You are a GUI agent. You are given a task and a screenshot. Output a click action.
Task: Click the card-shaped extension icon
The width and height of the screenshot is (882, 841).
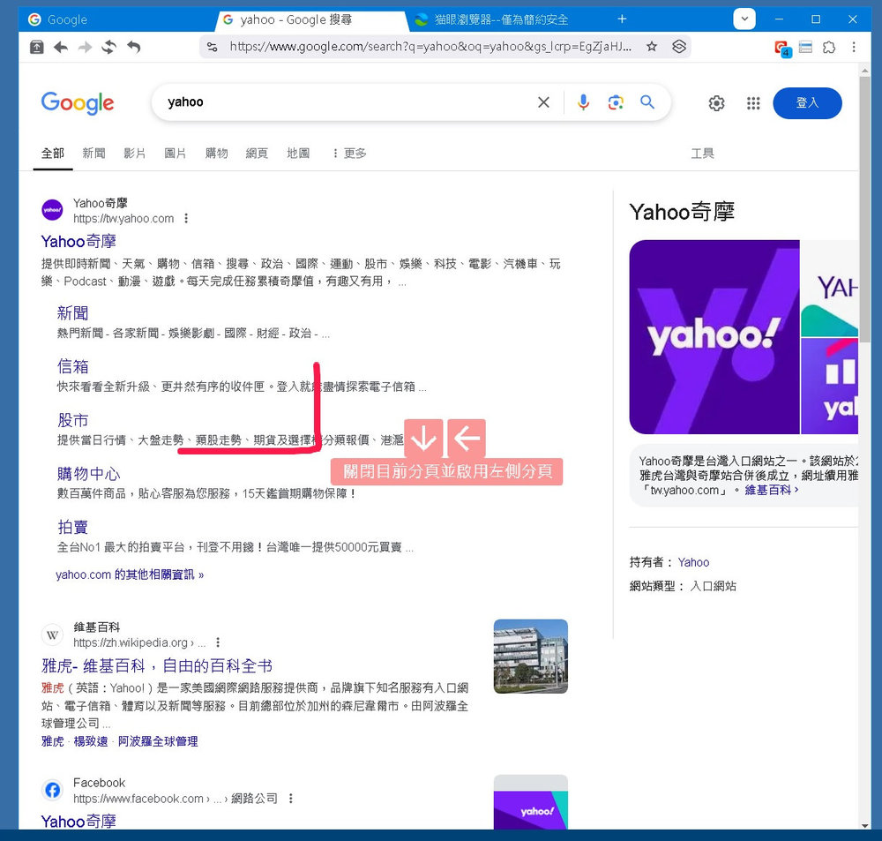pyautogui.click(x=805, y=47)
